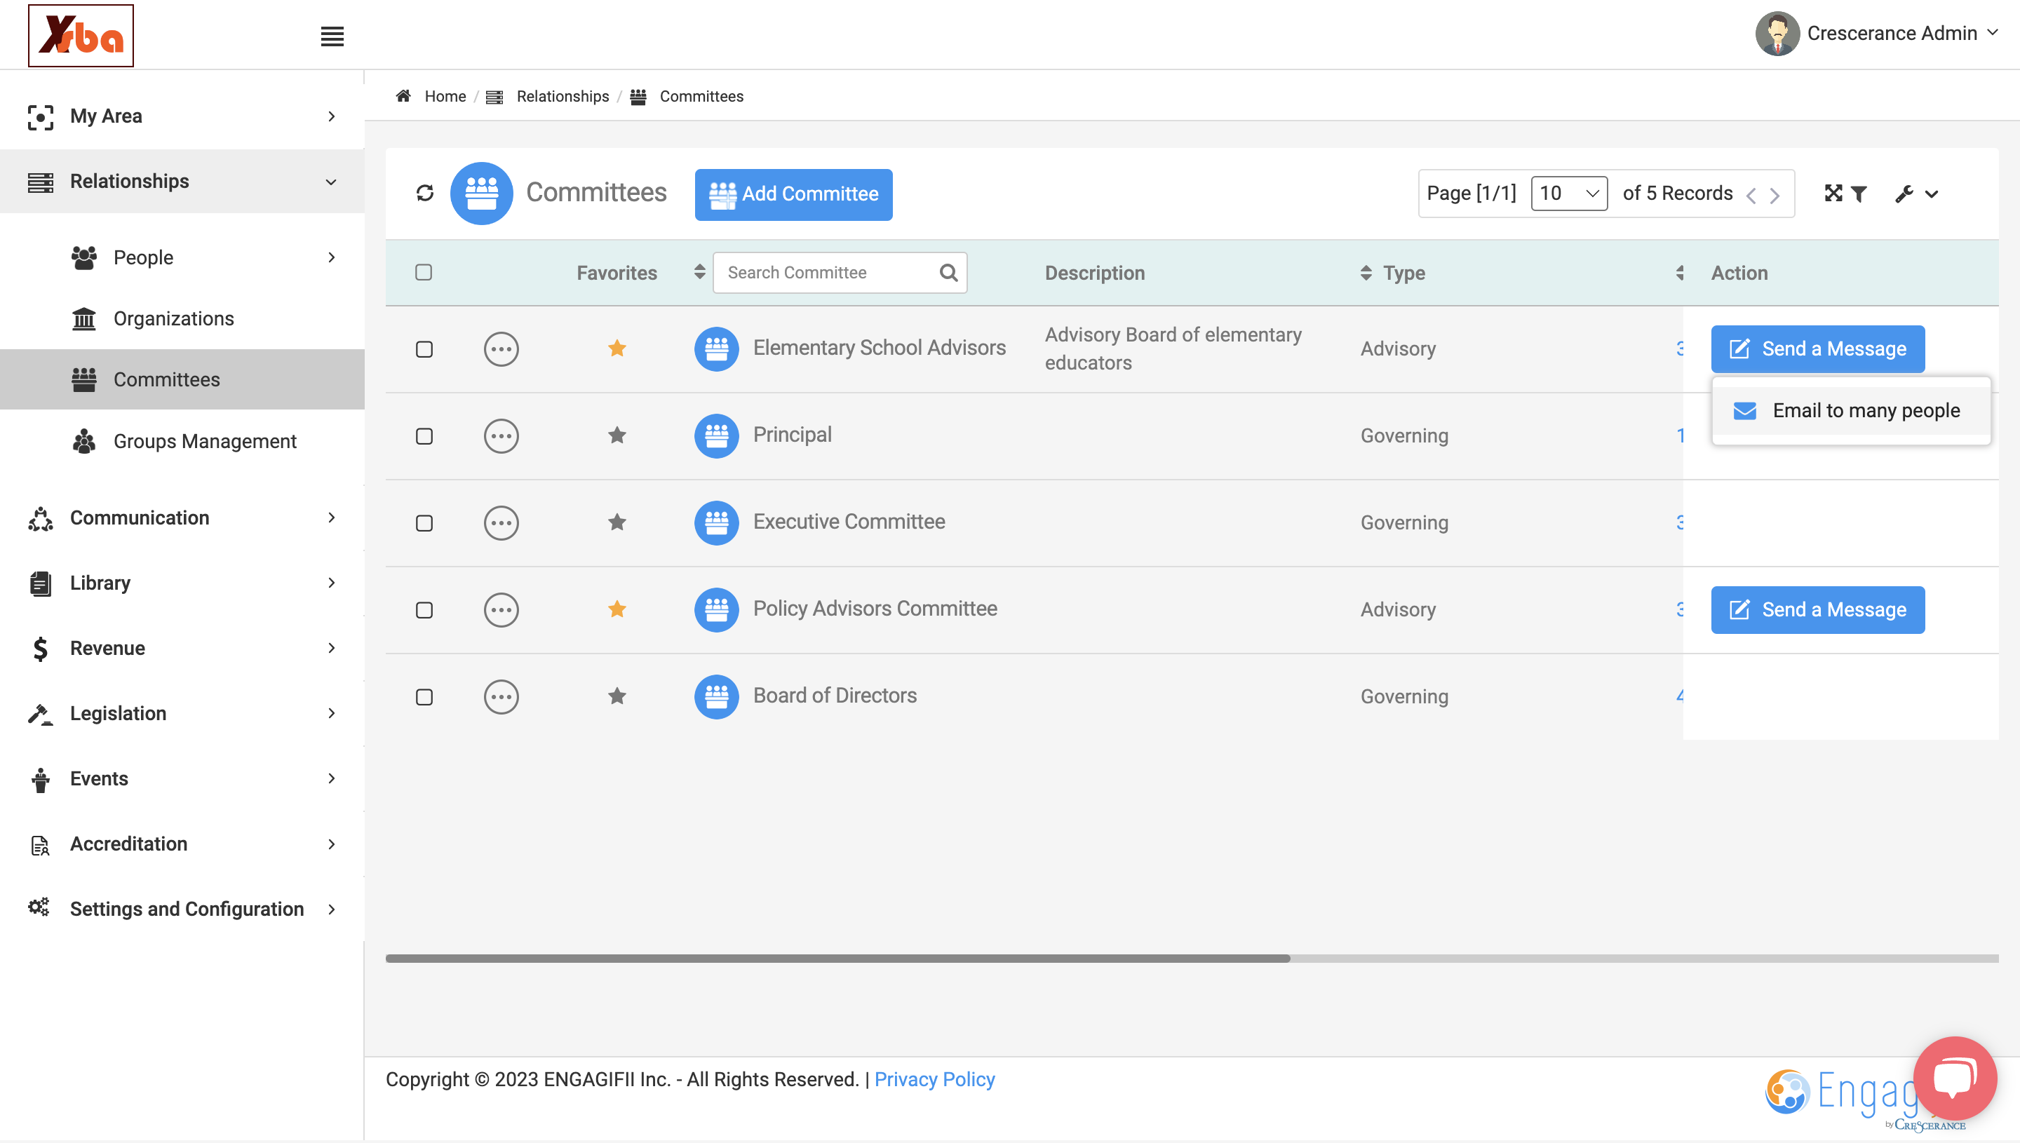Go to next page arrow
This screenshot has height=1143, width=2020.
coord(1775,196)
